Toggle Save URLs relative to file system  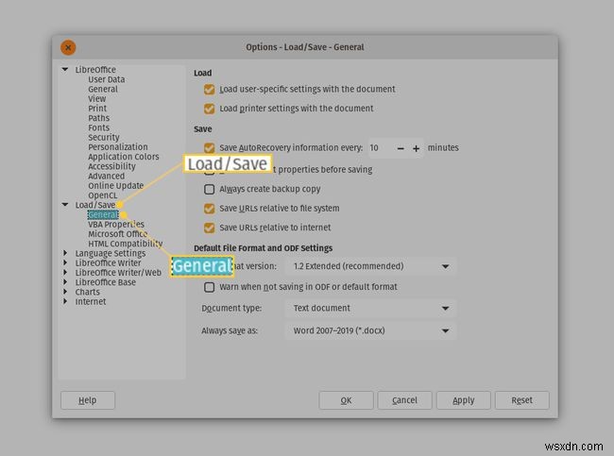pos(209,209)
